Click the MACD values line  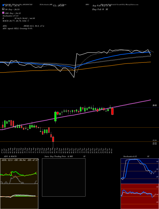pyautogui.click(x=16, y=21)
